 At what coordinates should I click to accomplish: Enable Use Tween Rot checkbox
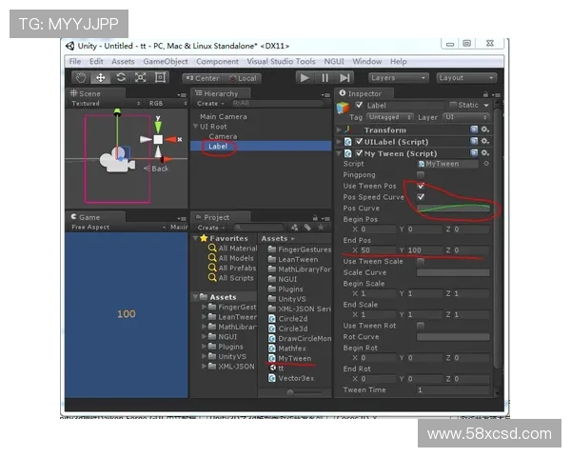pyautogui.click(x=421, y=326)
